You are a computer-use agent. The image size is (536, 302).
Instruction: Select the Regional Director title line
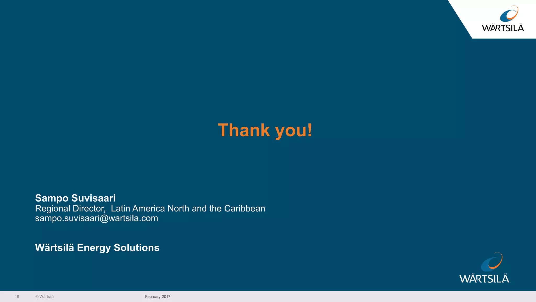[150, 208]
